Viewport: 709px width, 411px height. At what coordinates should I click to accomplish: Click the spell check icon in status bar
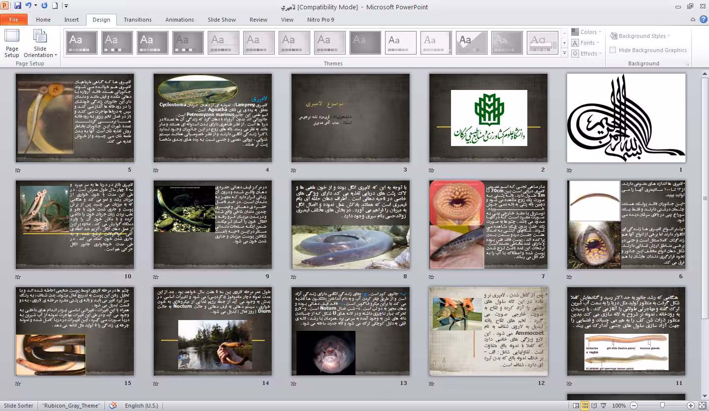(x=113, y=406)
